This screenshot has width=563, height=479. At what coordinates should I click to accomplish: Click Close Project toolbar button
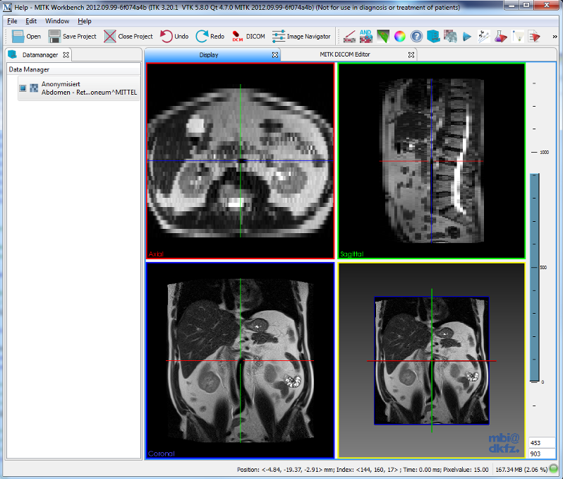click(128, 36)
